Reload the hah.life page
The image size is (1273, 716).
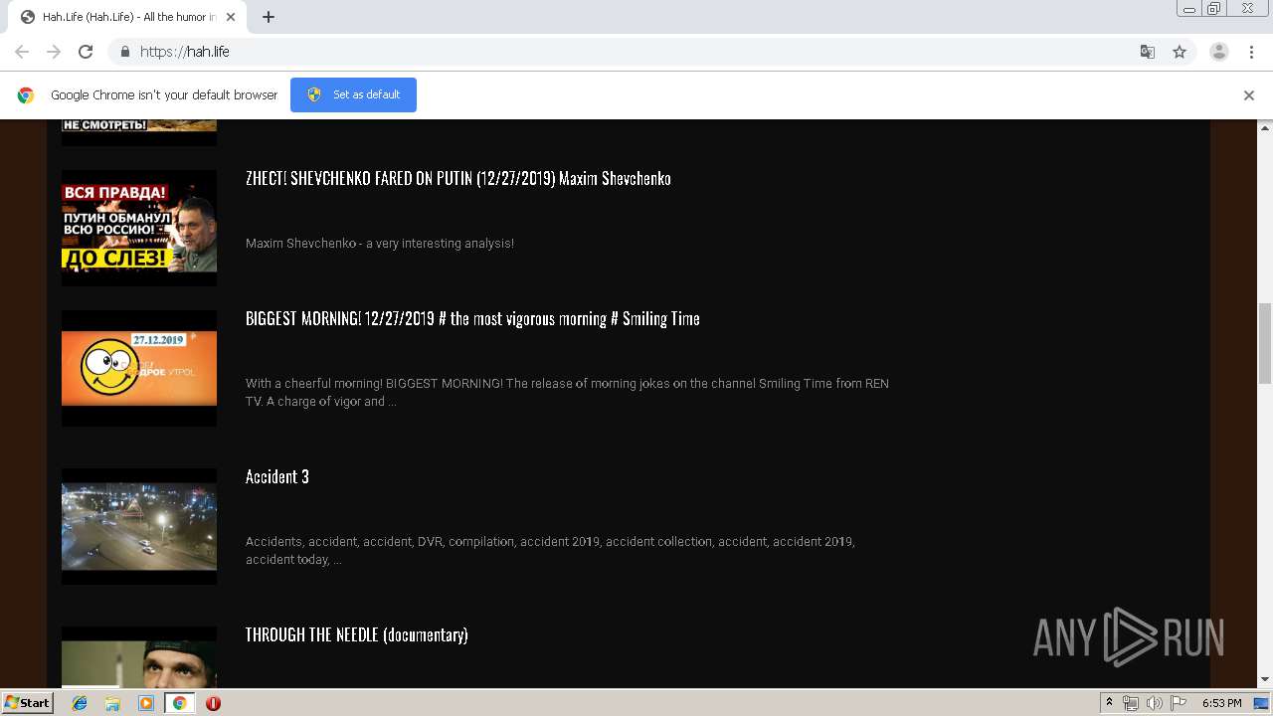coord(86,52)
